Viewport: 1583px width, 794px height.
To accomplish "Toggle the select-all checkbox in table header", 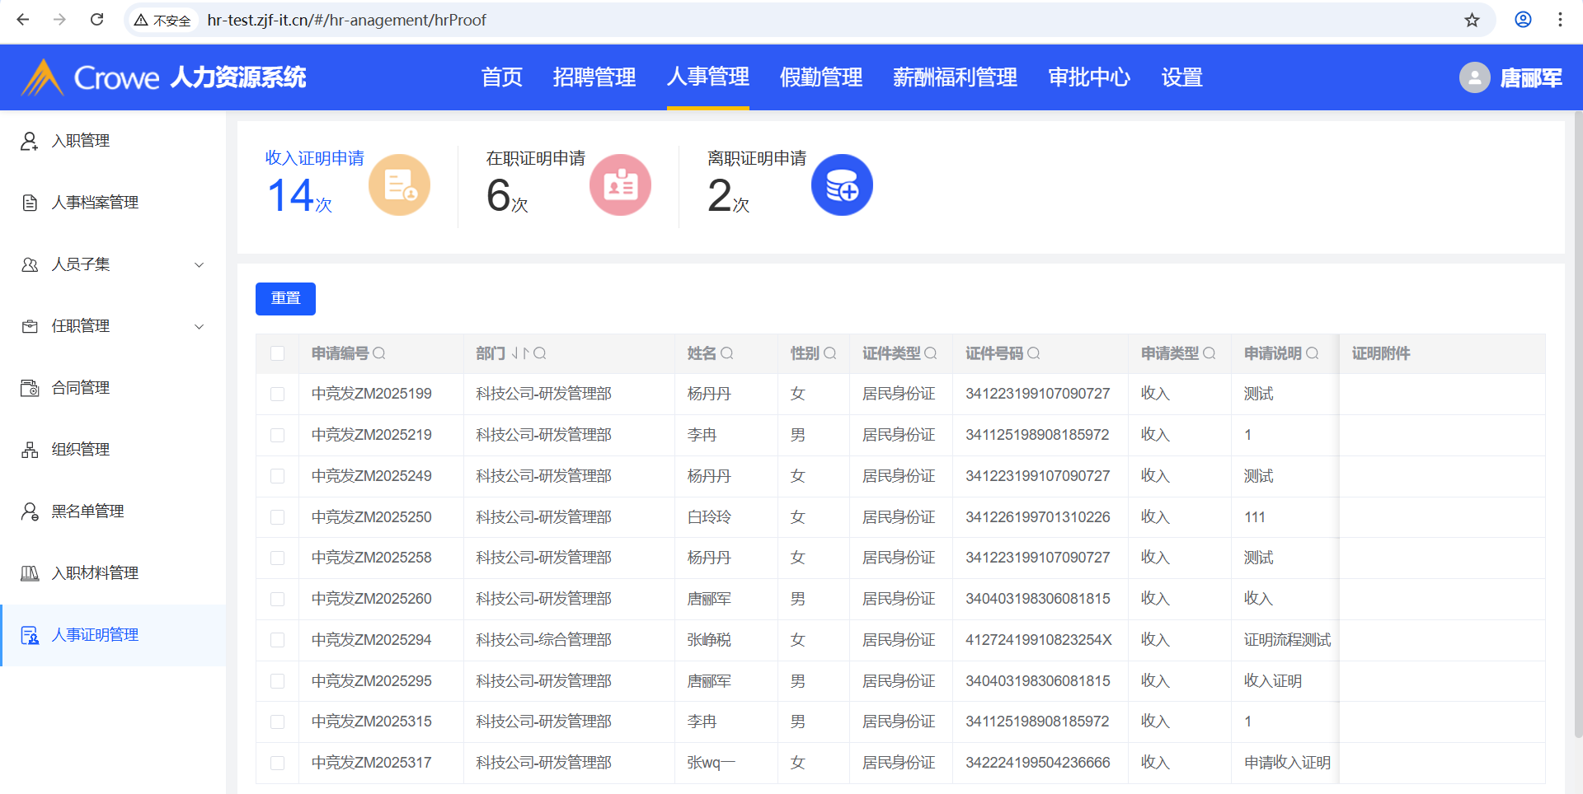I will [x=278, y=353].
